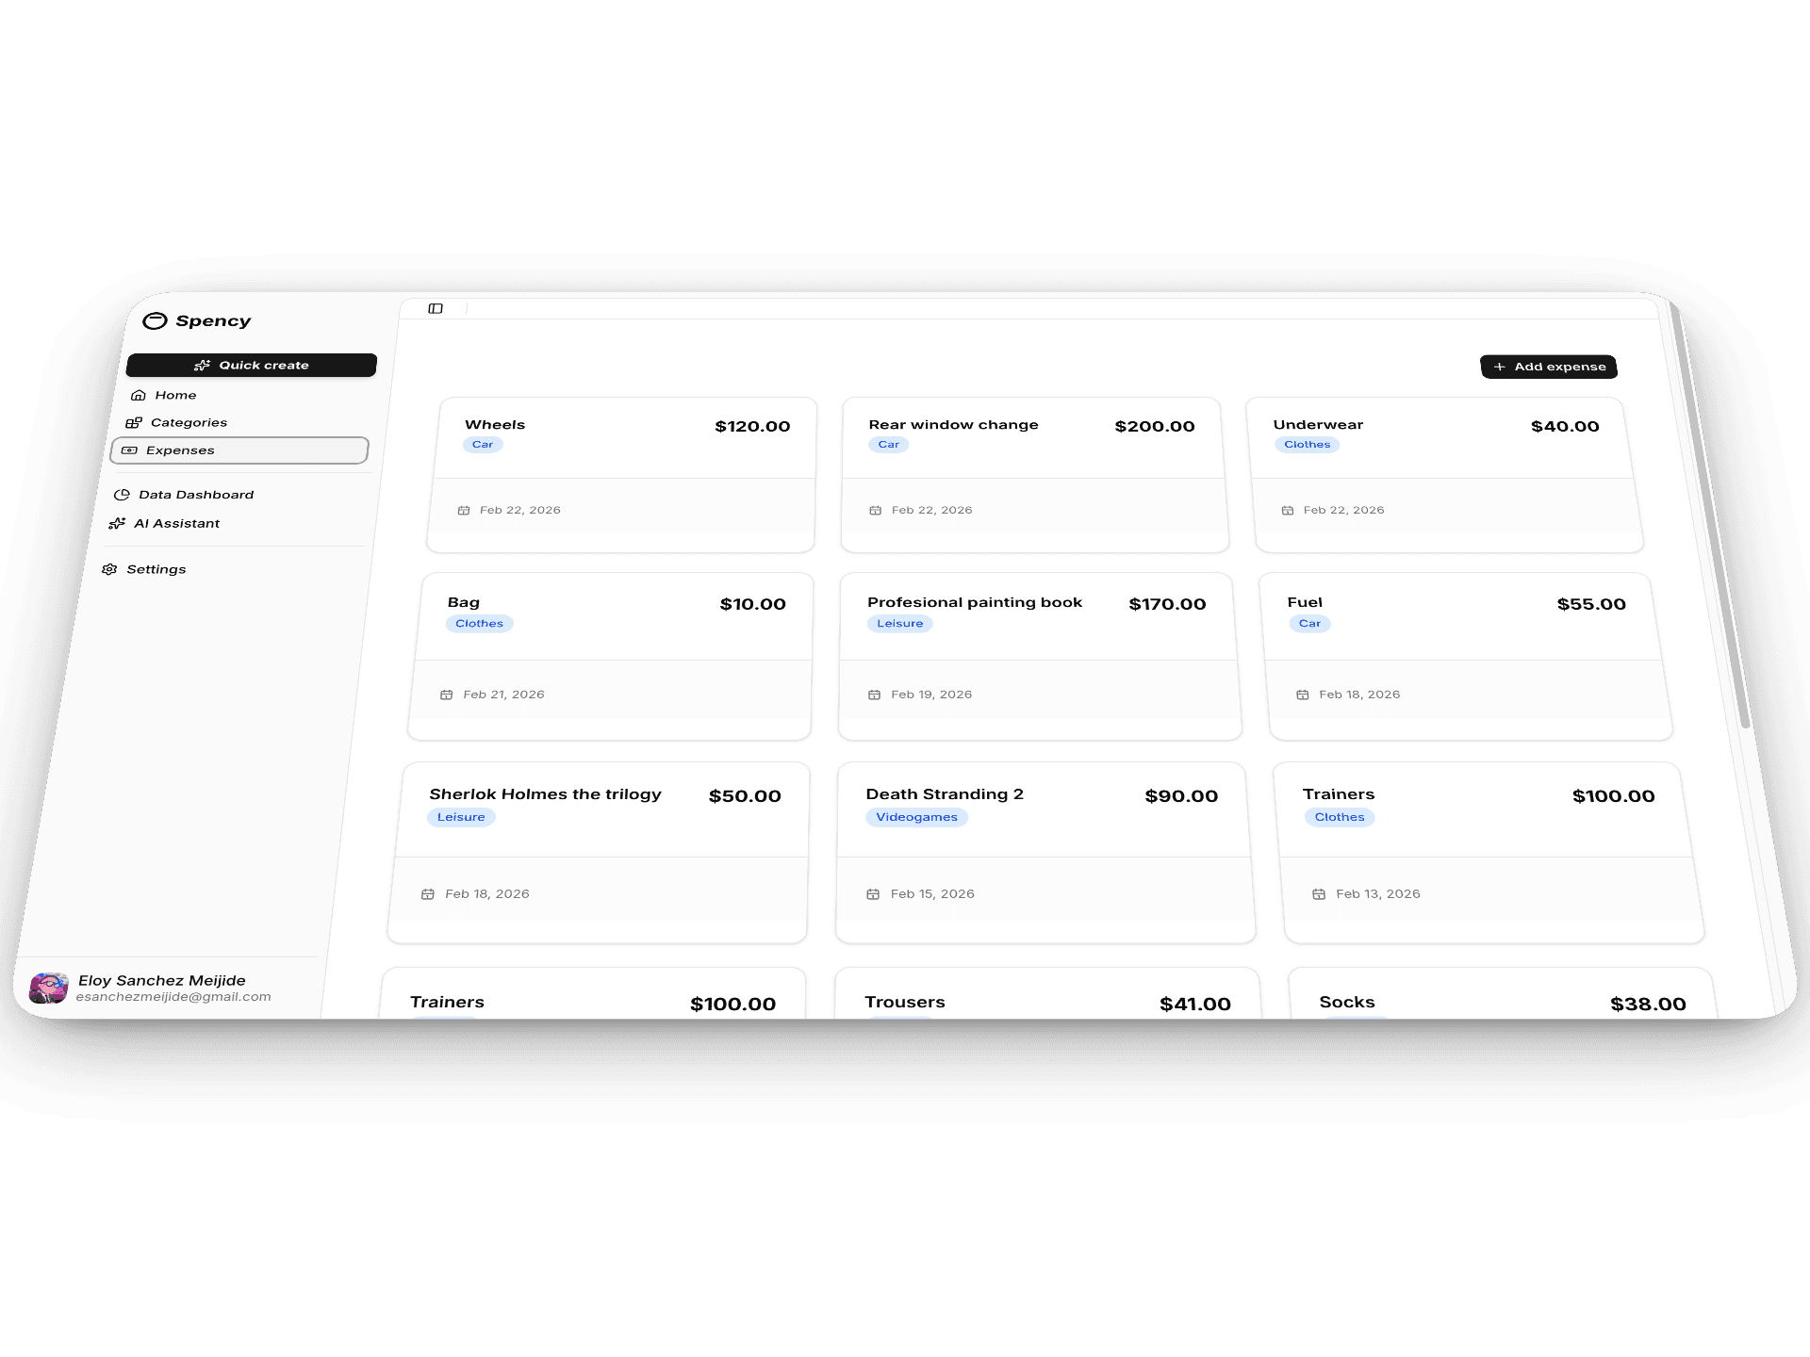Collapse the sidebar with the panel toggle

[x=435, y=308]
